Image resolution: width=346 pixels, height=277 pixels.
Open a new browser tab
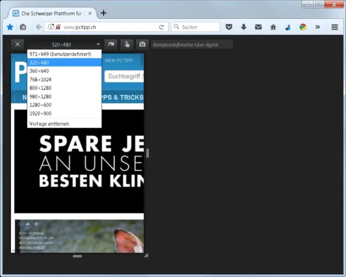click(103, 13)
